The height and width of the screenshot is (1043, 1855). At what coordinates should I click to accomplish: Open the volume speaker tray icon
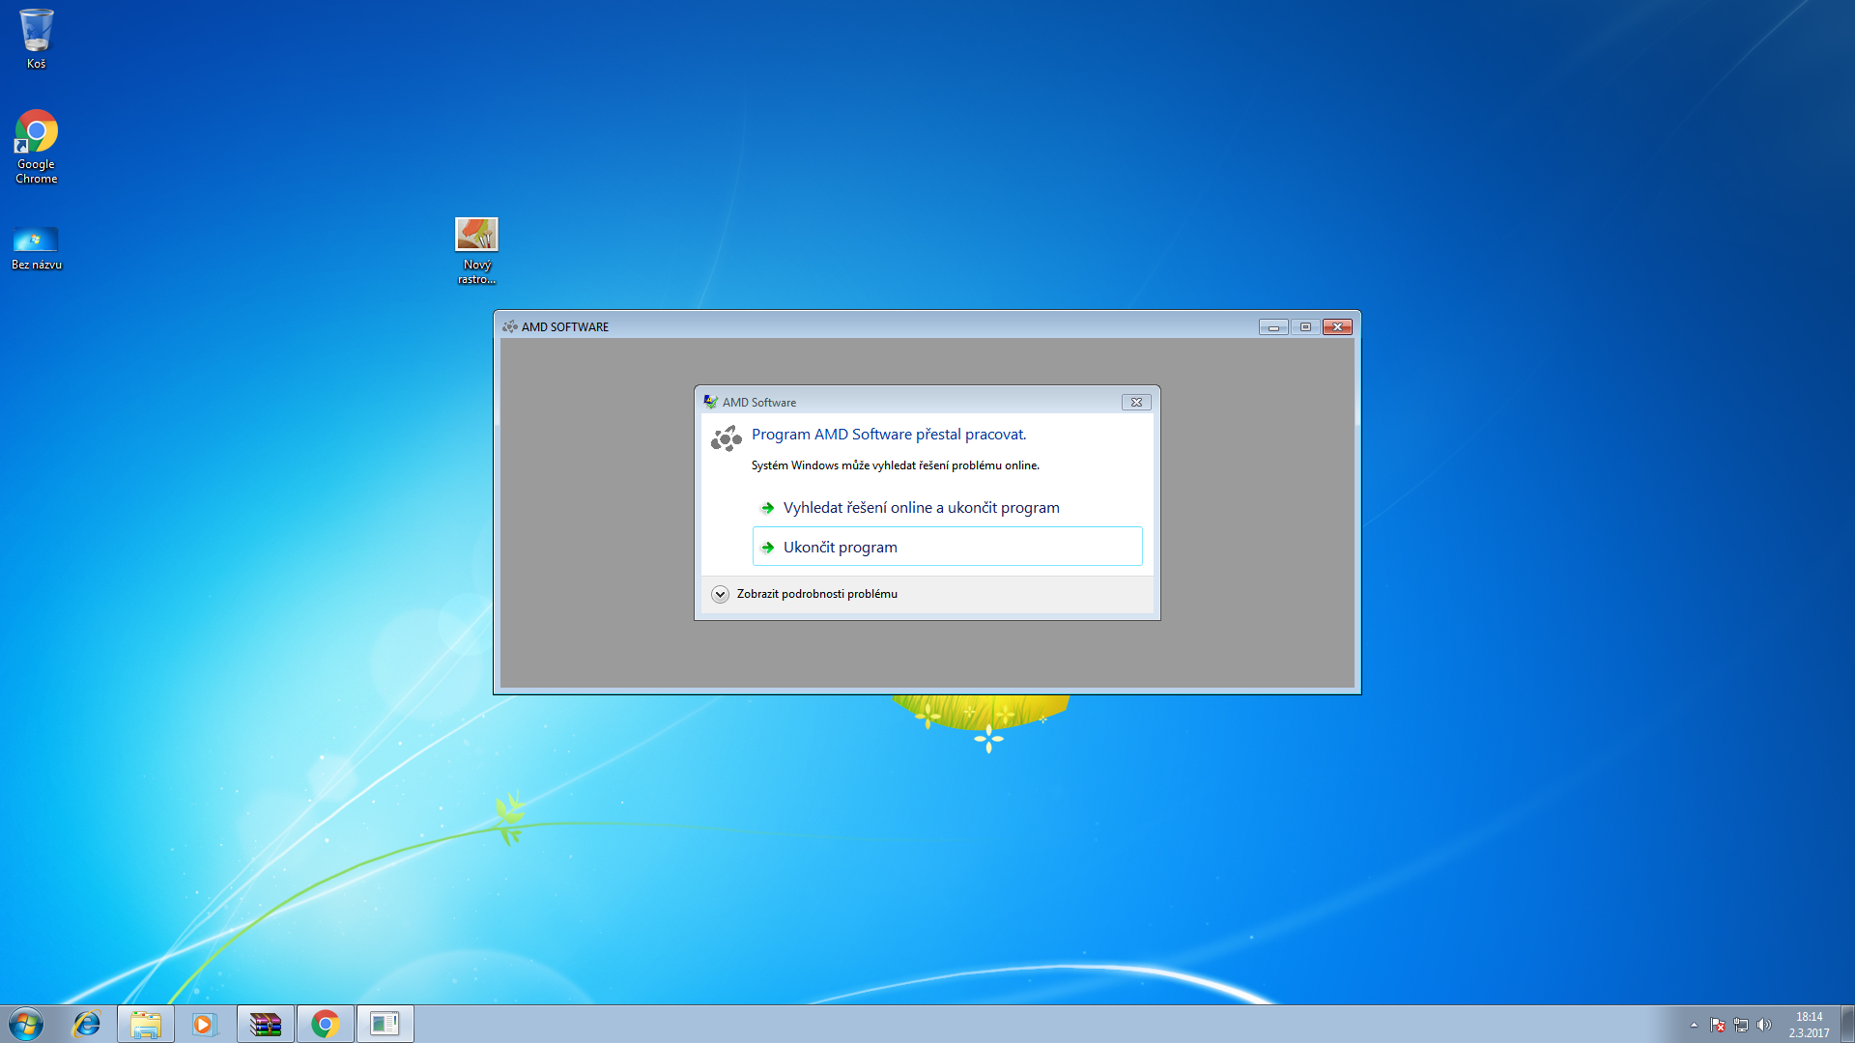click(x=1764, y=1025)
